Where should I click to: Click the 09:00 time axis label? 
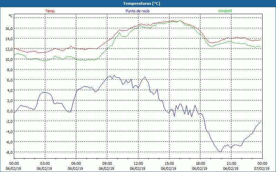point(107,164)
